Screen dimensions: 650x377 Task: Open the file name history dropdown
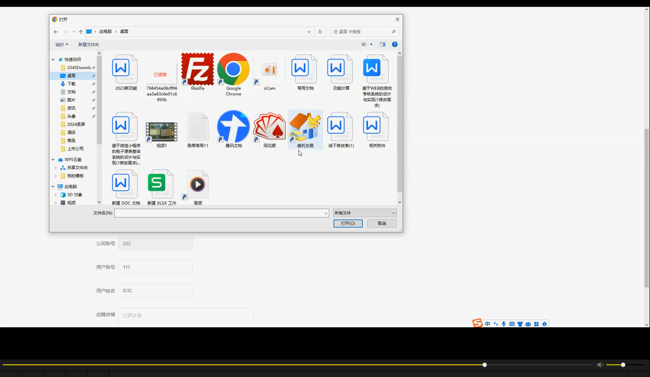pyautogui.click(x=326, y=213)
